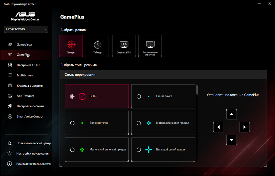Move GamePlus position right
Viewport: 275px width, 176px height.
(245, 127)
